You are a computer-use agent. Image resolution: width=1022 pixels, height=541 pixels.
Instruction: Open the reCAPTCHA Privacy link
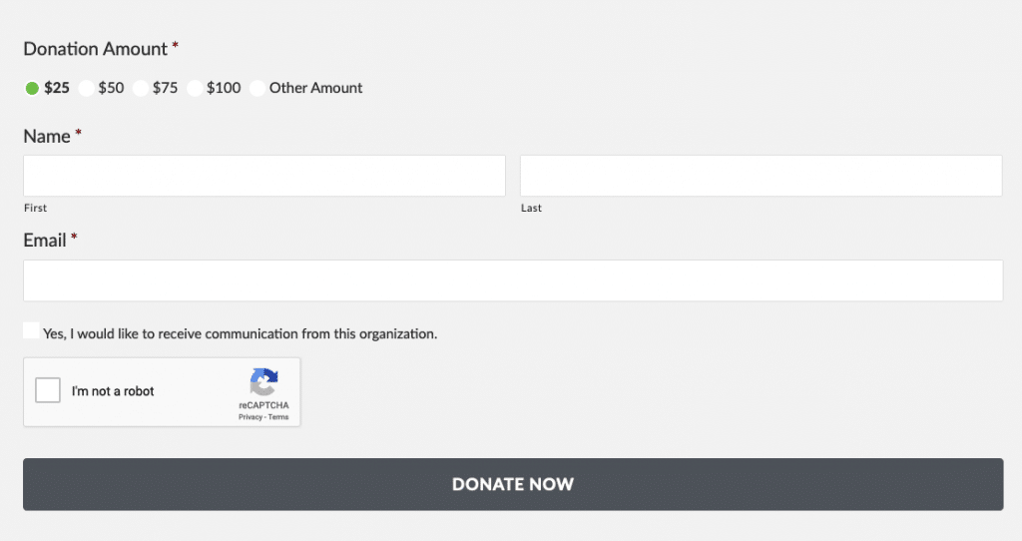(x=251, y=417)
